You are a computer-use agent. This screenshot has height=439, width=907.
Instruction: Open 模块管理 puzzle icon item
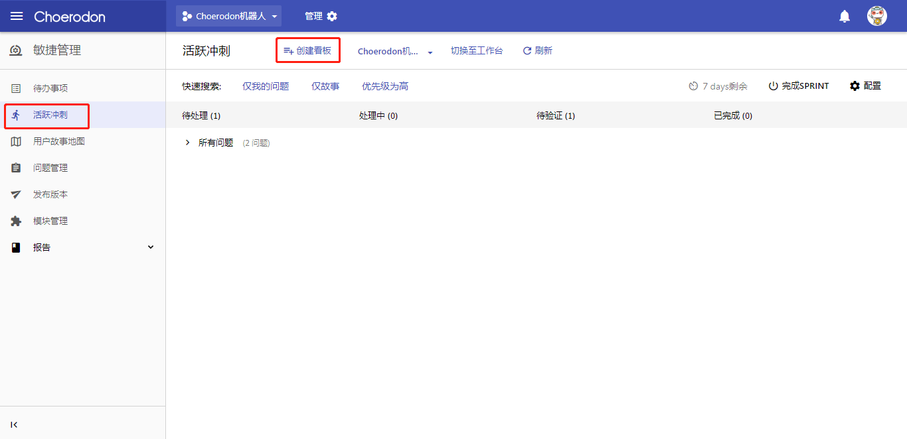(50, 221)
